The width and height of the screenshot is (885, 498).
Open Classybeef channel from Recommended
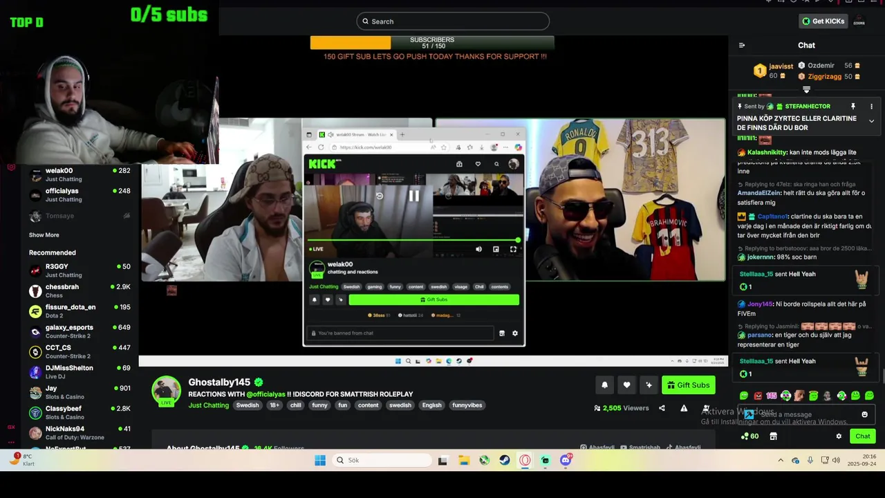80,412
